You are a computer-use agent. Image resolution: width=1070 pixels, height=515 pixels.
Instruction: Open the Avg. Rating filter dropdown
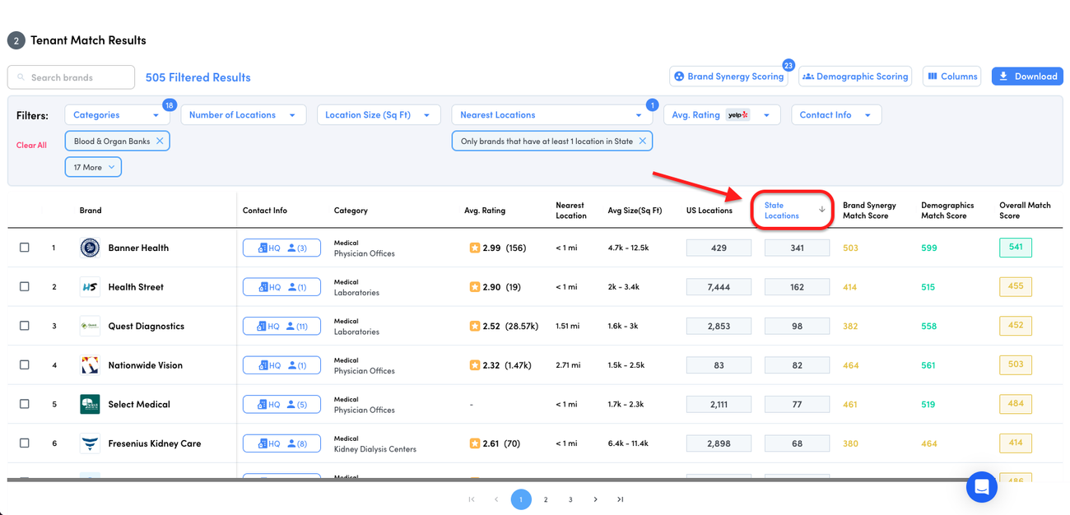722,115
